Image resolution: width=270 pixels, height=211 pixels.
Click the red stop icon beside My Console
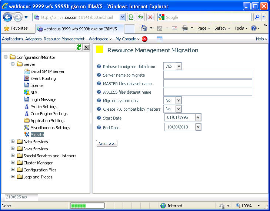[x=144, y=39]
